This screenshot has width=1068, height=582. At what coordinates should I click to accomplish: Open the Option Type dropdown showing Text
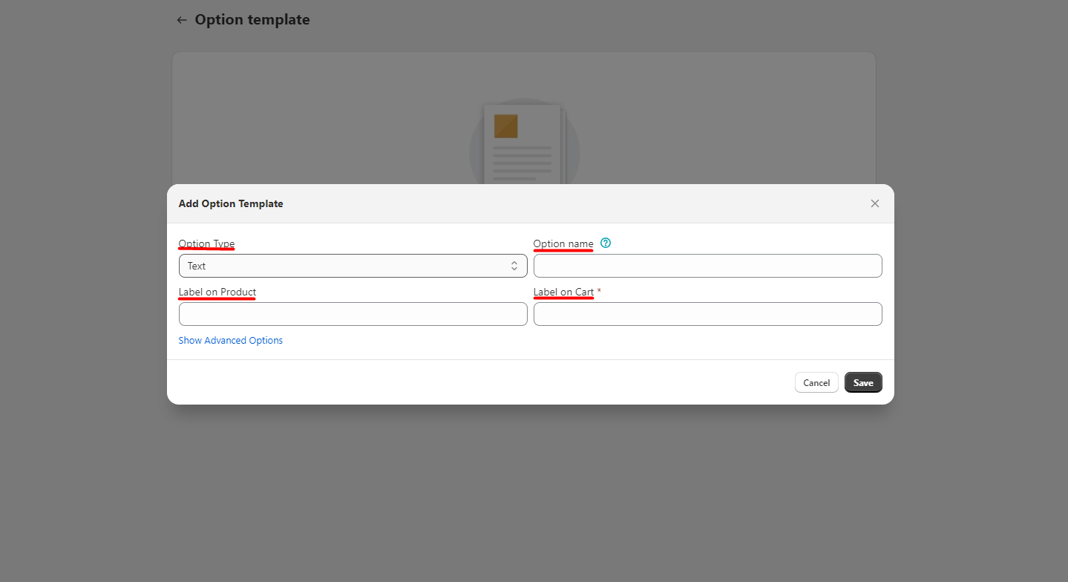coord(353,266)
